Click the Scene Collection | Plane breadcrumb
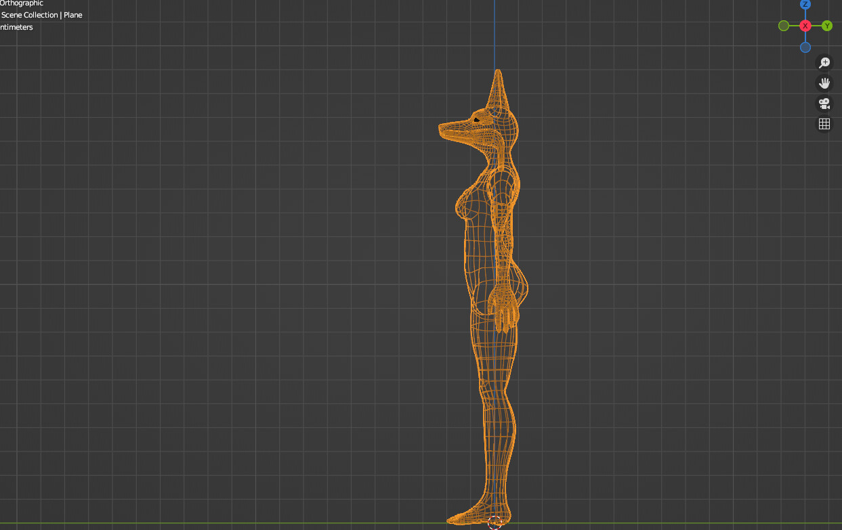This screenshot has width=842, height=530. click(x=42, y=14)
